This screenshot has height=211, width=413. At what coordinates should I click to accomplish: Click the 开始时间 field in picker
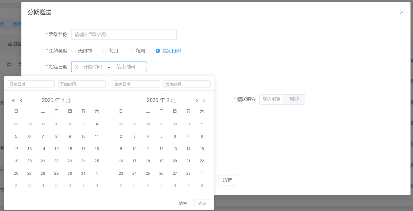point(82,84)
